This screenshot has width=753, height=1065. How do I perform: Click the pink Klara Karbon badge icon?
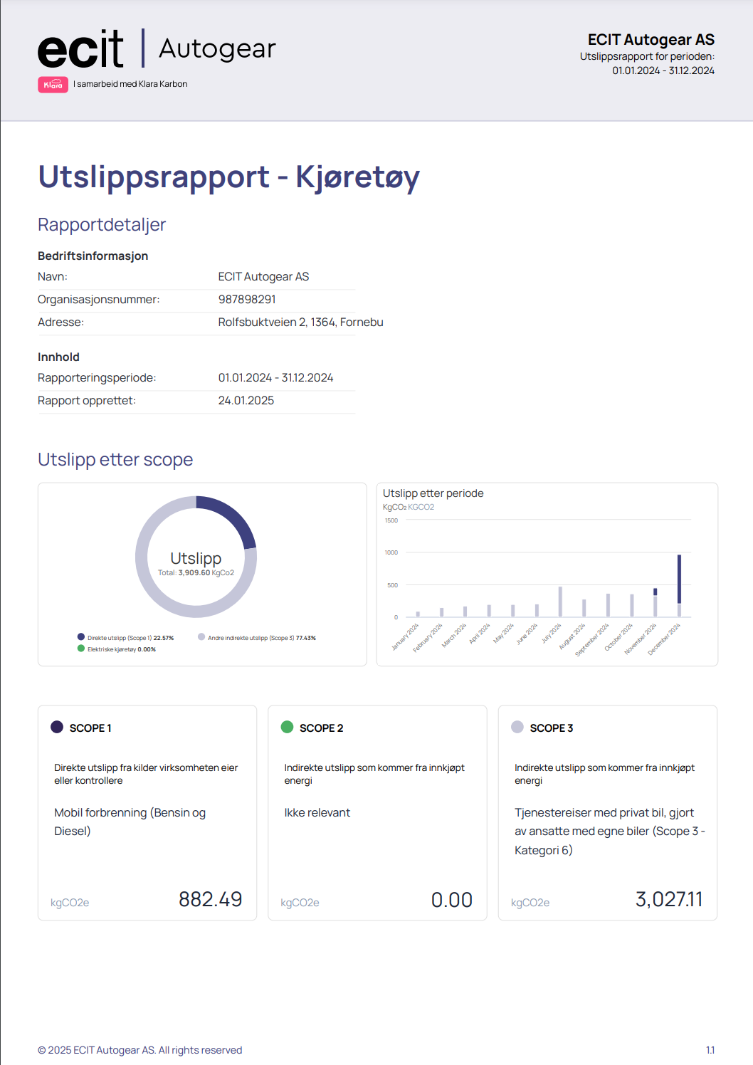tap(51, 83)
